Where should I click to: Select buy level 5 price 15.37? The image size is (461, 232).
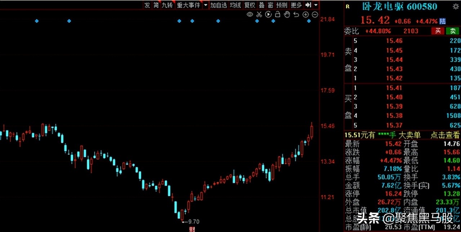point(394,125)
